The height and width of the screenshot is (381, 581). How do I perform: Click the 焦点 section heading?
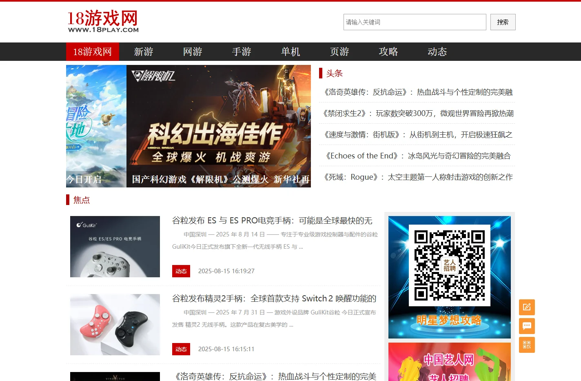point(82,200)
